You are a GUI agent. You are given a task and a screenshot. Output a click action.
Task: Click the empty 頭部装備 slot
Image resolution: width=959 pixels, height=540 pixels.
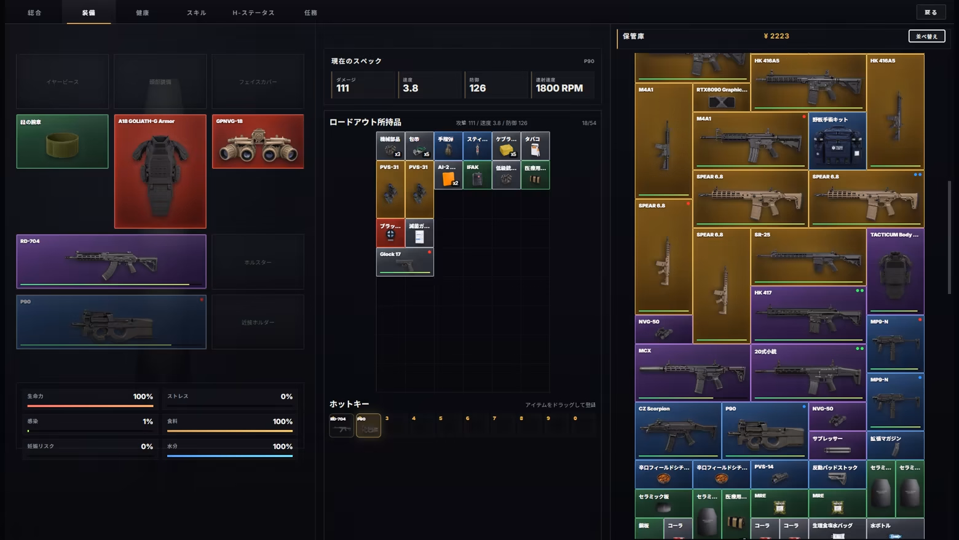pyautogui.click(x=160, y=81)
